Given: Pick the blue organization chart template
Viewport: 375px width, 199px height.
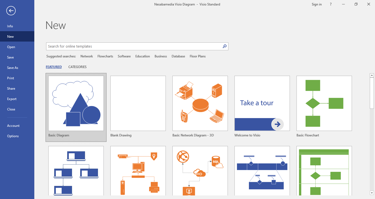Looking at the screenshot, I should [76, 171].
